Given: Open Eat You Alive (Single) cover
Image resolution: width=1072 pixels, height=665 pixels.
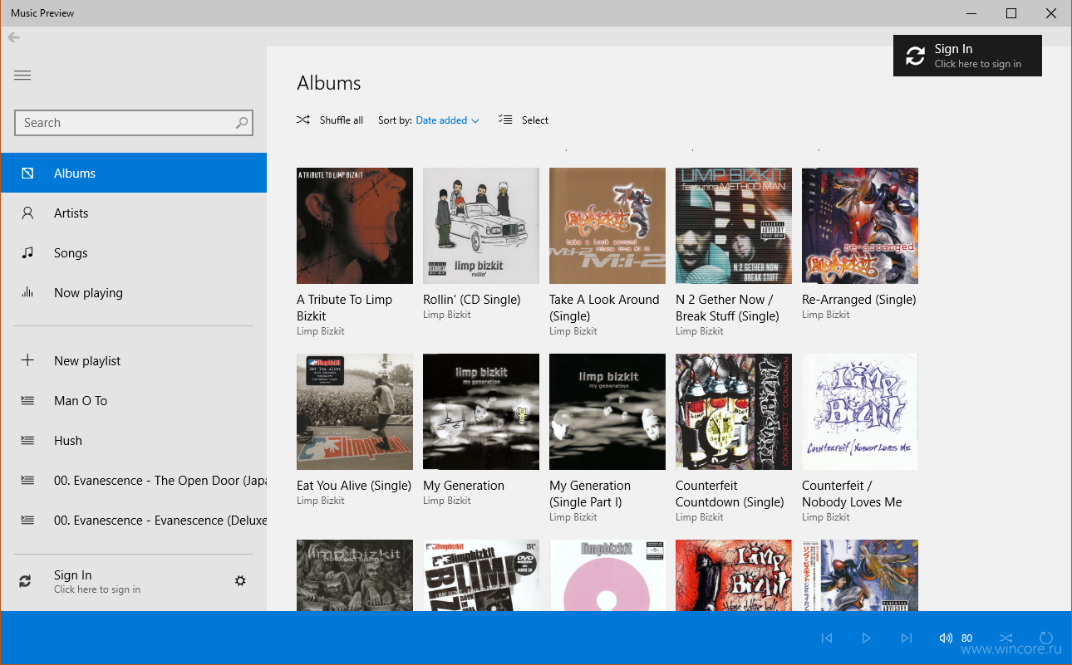Looking at the screenshot, I should point(355,412).
